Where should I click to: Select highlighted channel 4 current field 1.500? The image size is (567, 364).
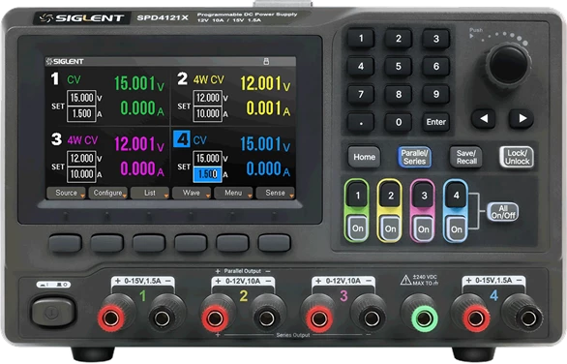208,174
